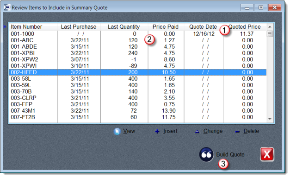The height and width of the screenshot is (178, 290).
Task: Click the blue minus Delete icon
Action: pos(237,132)
